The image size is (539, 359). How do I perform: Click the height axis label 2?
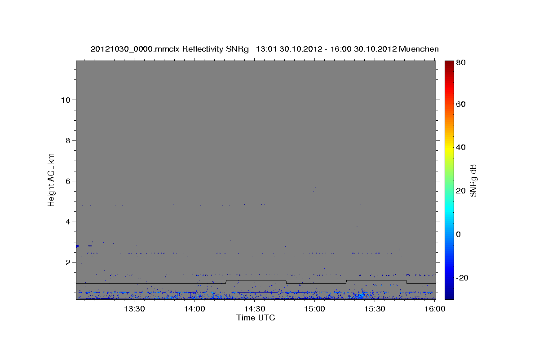(67, 263)
